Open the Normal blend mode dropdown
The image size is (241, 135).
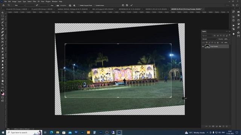[x=209, y=39]
